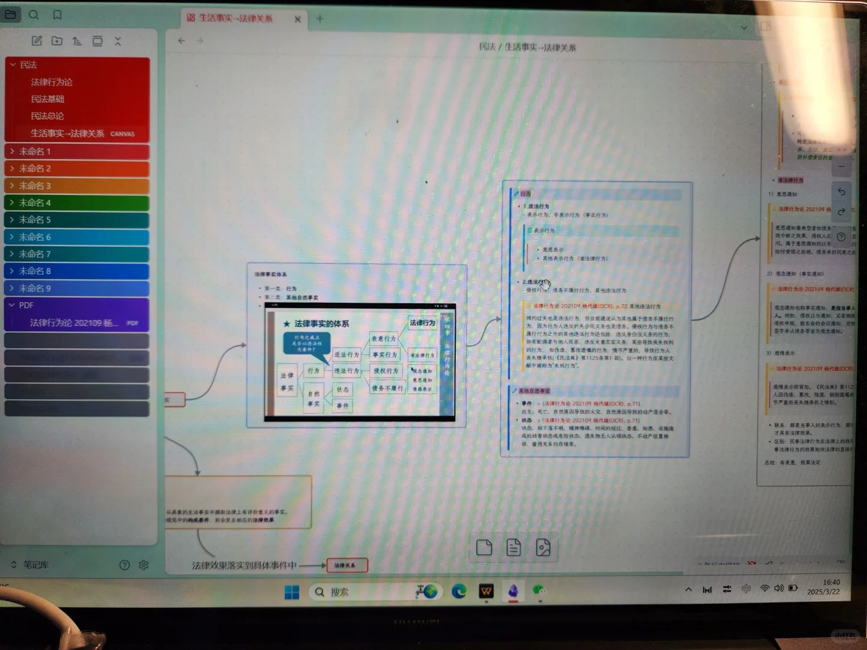Open the 笔记库 vault switcher
Image resolution: width=867 pixels, height=650 pixels.
[x=30, y=565]
